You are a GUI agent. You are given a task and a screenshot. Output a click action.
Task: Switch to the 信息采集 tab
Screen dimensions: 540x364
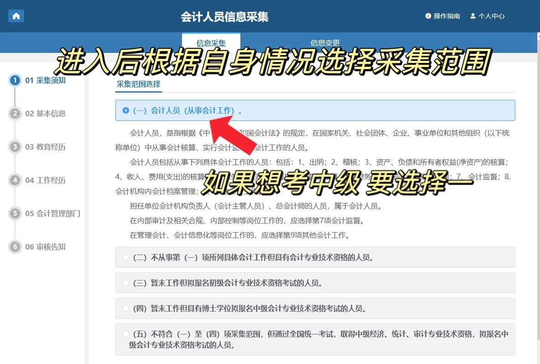pos(211,43)
